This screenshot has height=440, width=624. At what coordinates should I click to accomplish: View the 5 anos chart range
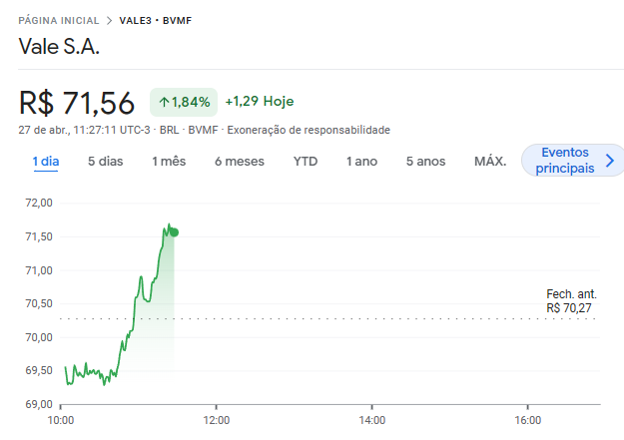tap(425, 161)
